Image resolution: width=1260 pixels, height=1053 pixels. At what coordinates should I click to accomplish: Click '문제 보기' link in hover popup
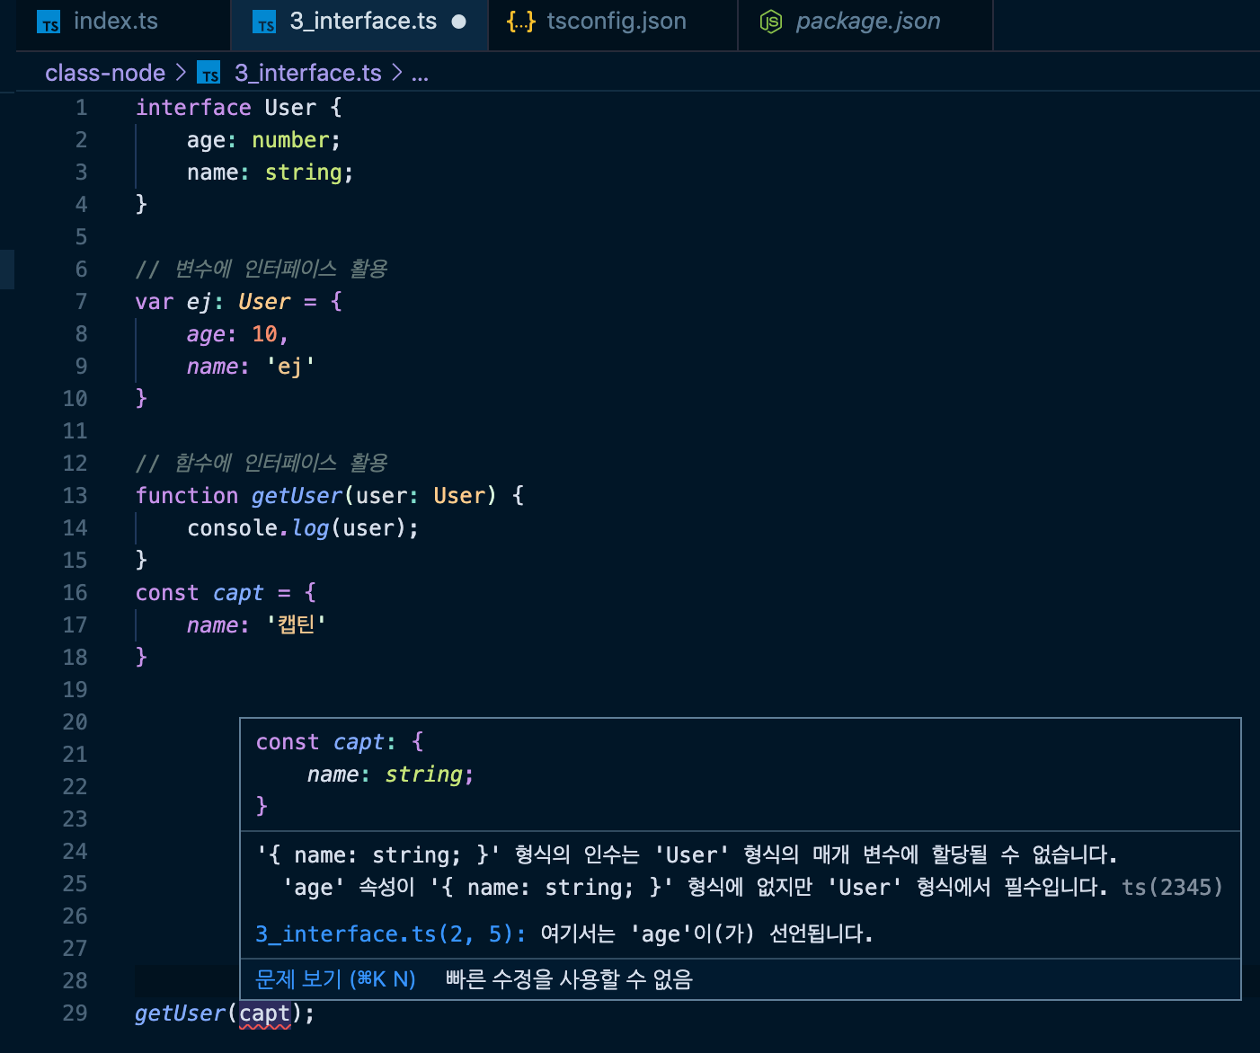click(x=335, y=978)
